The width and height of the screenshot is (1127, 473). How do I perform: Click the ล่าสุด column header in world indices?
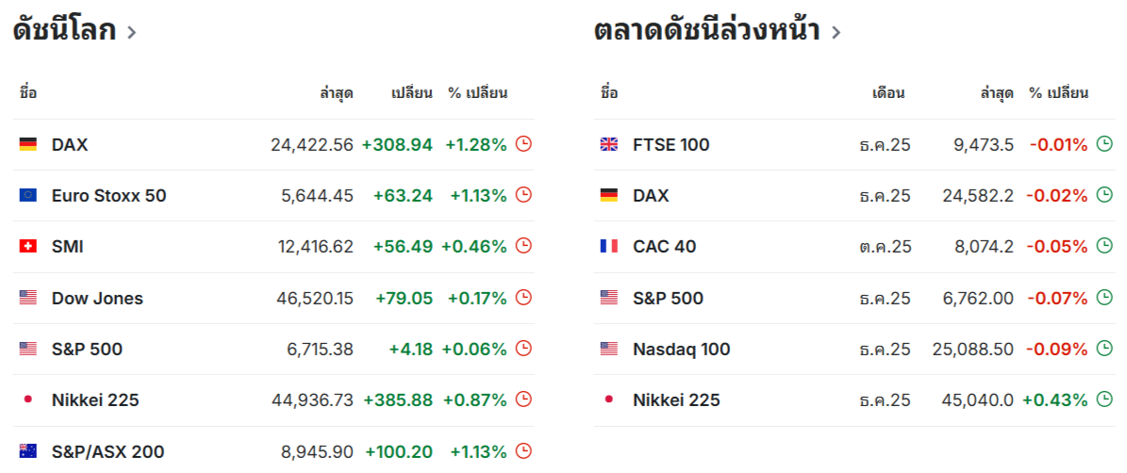[337, 92]
